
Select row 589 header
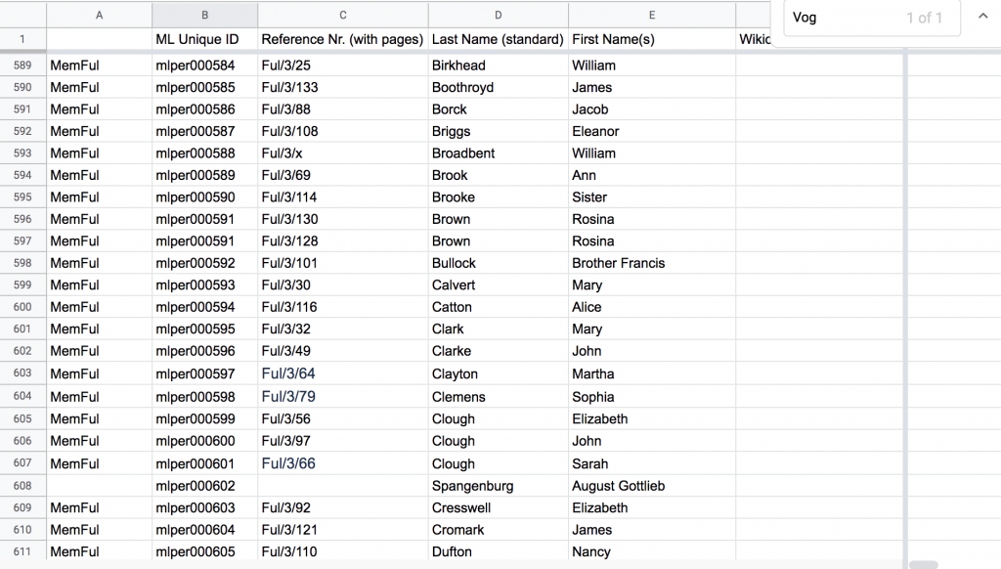(x=22, y=66)
